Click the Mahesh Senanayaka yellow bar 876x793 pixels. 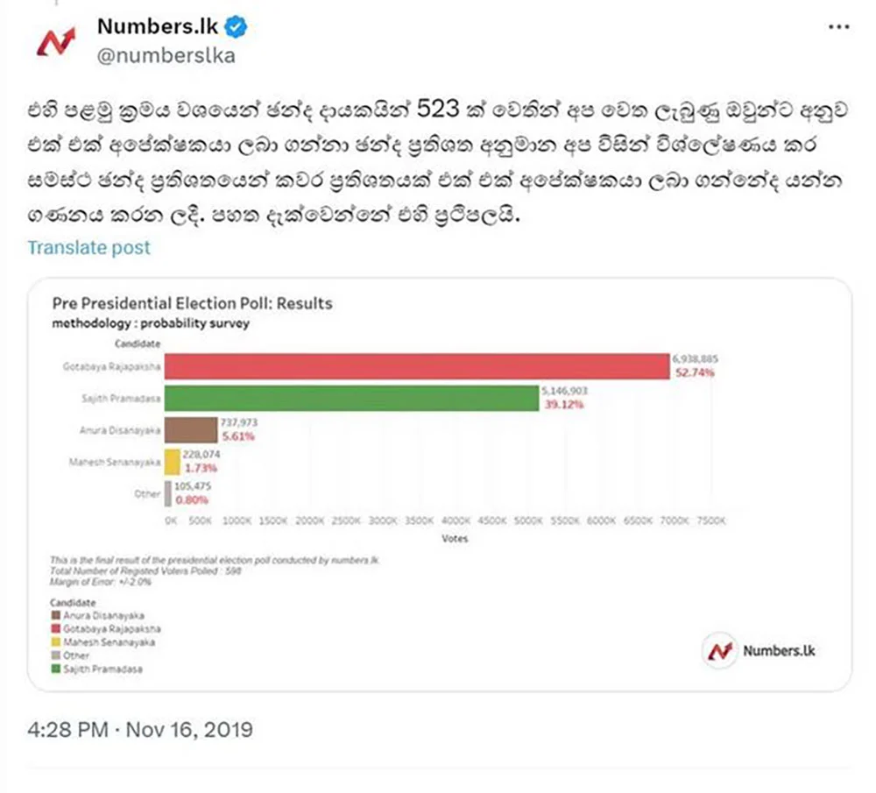click(172, 462)
